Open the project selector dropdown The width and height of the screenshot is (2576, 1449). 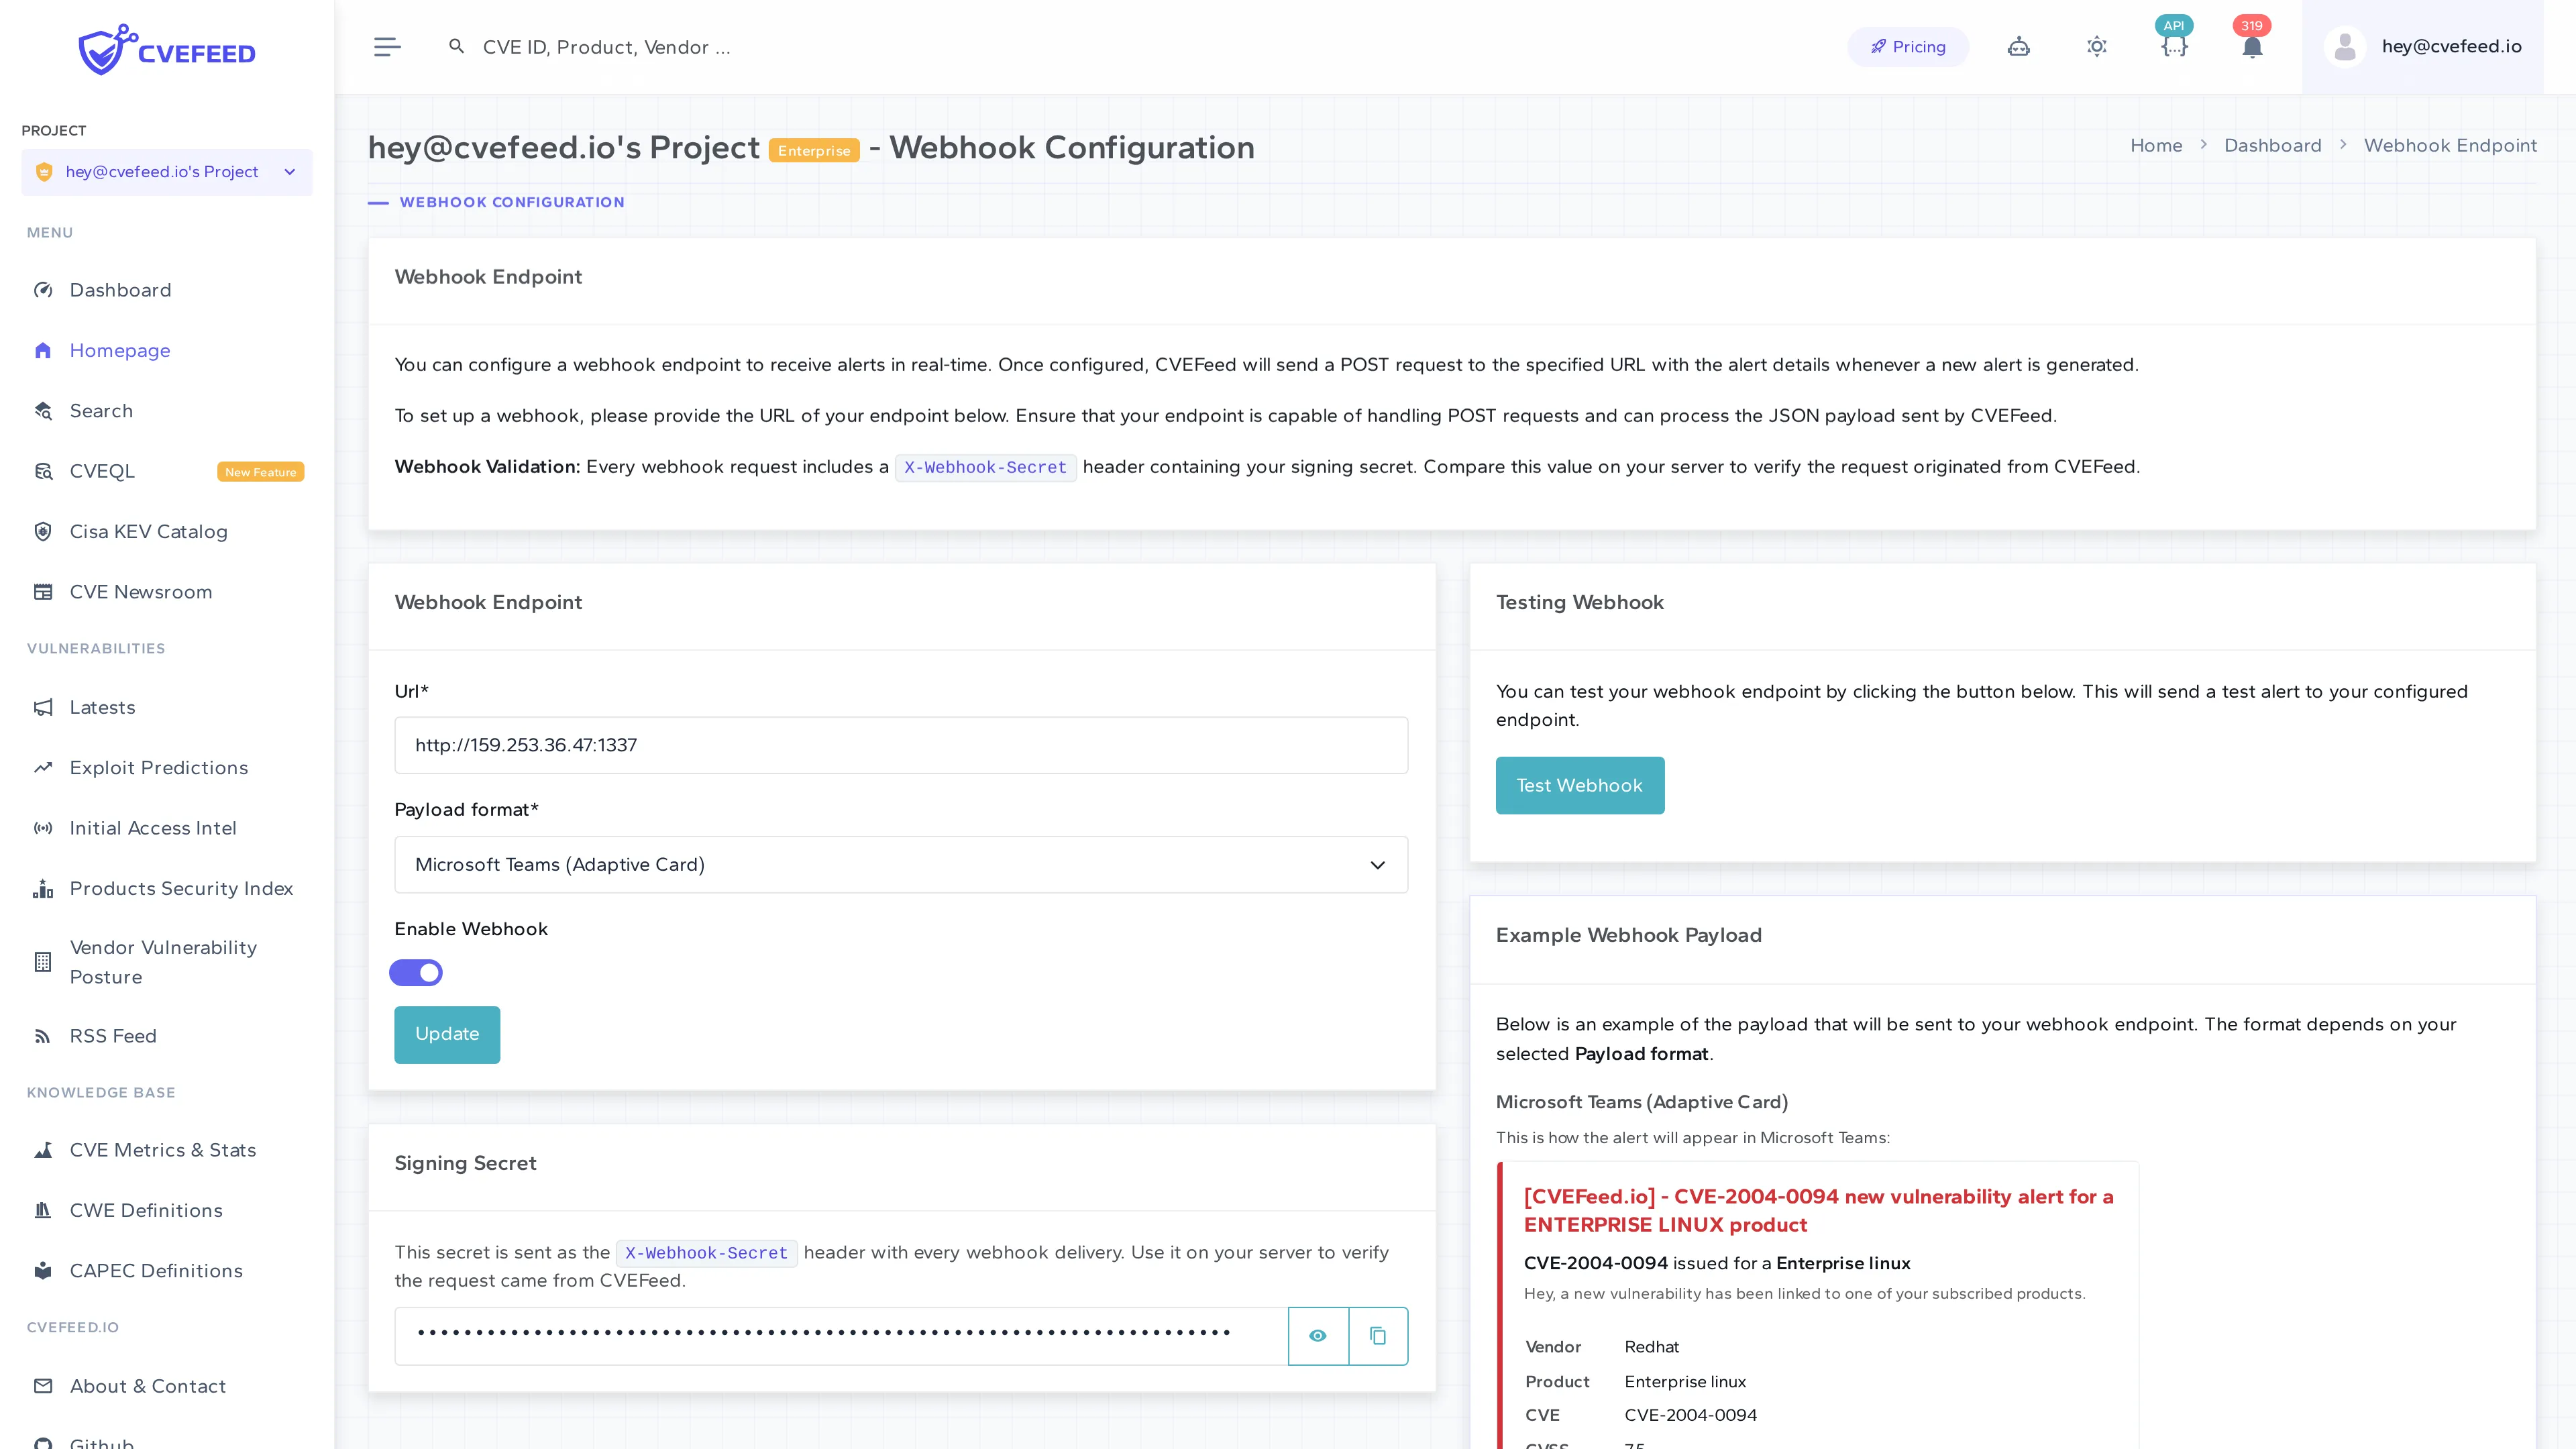coord(167,172)
